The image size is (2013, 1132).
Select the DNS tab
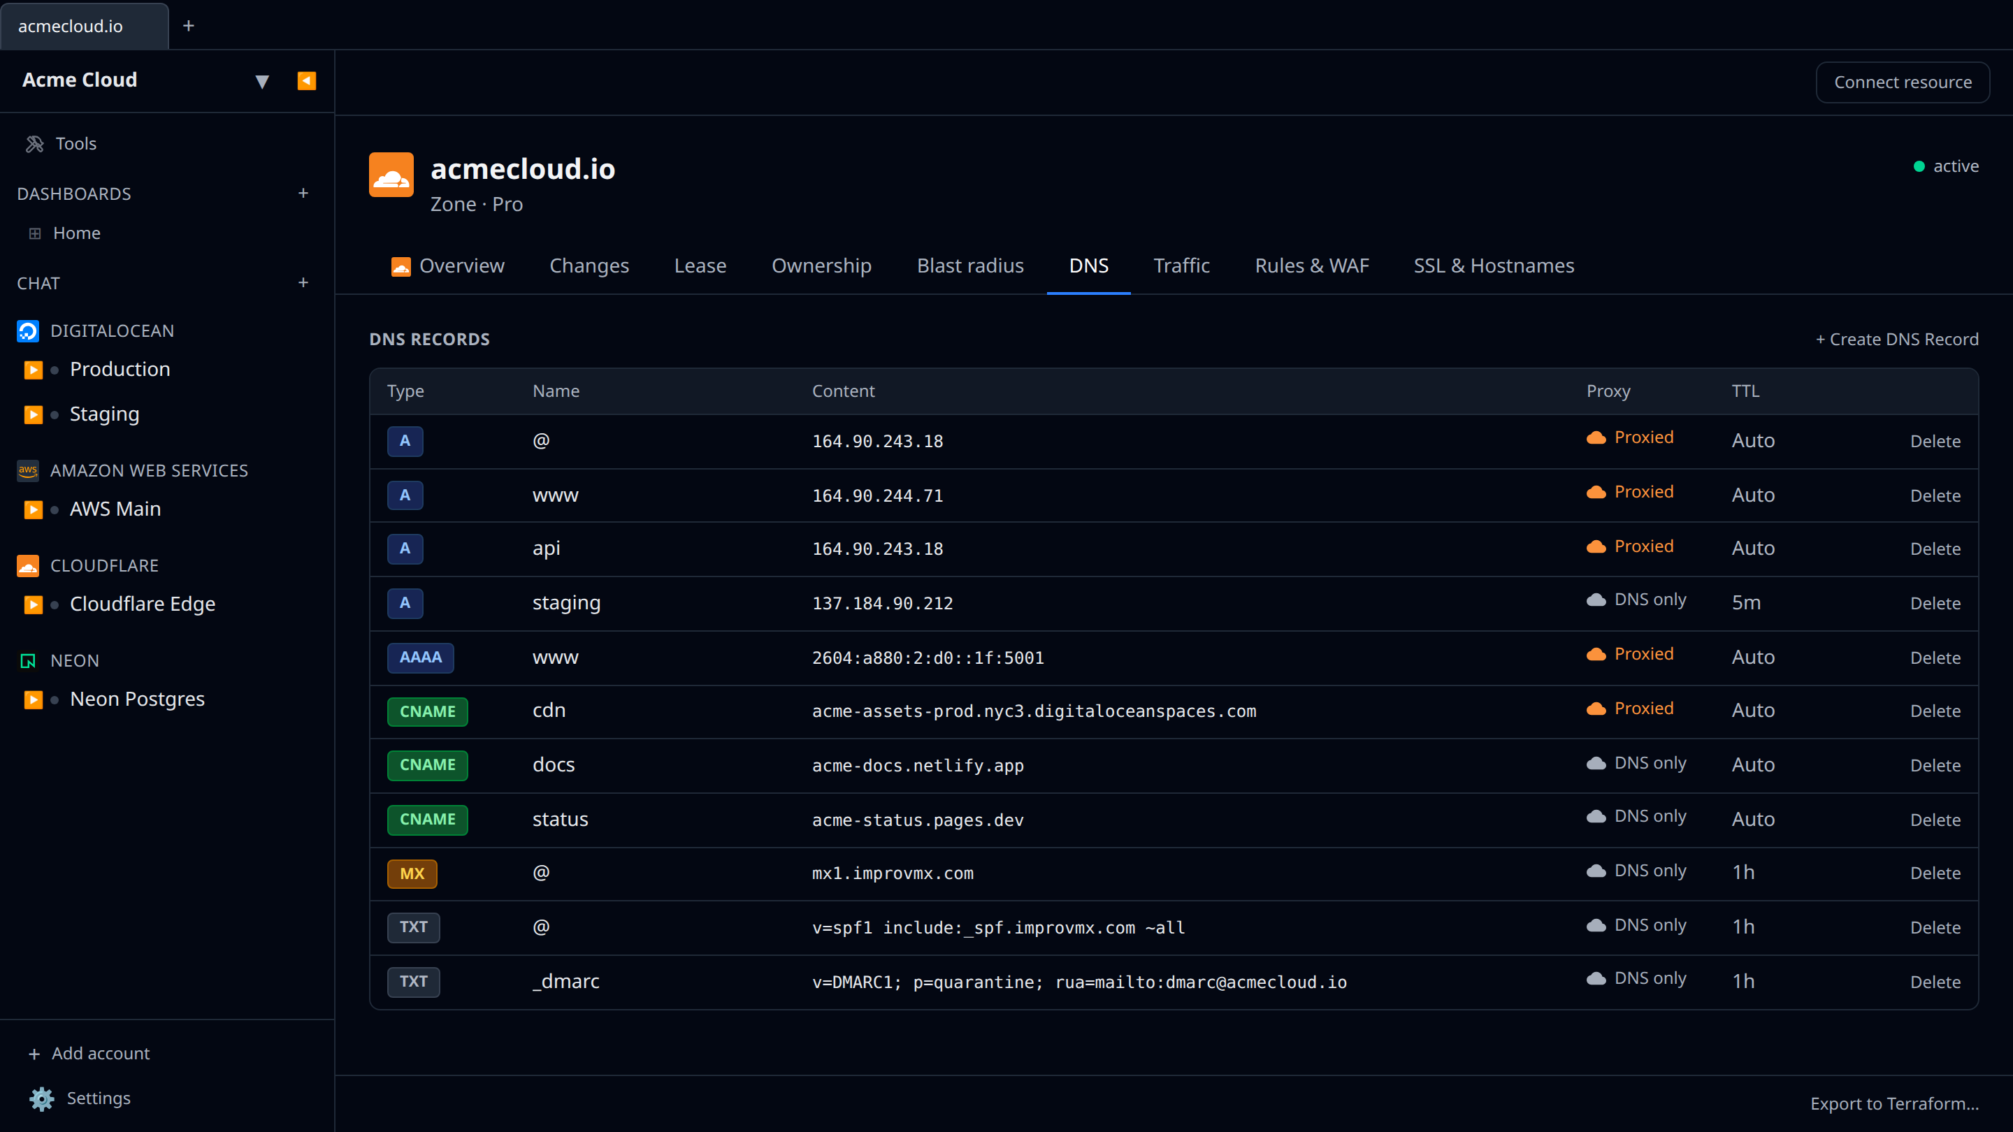coord(1088,266)
